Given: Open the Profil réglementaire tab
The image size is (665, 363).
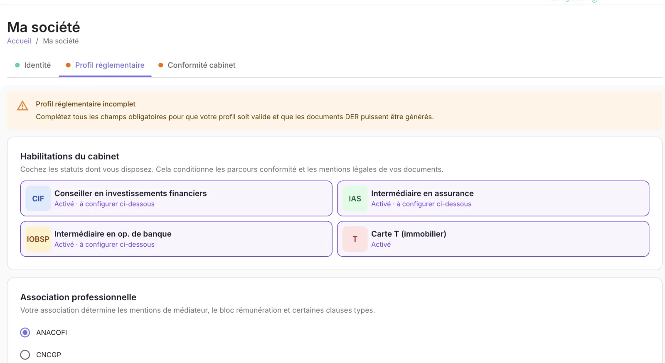Looking at the screenshot, I should click(x=105, y=65).
